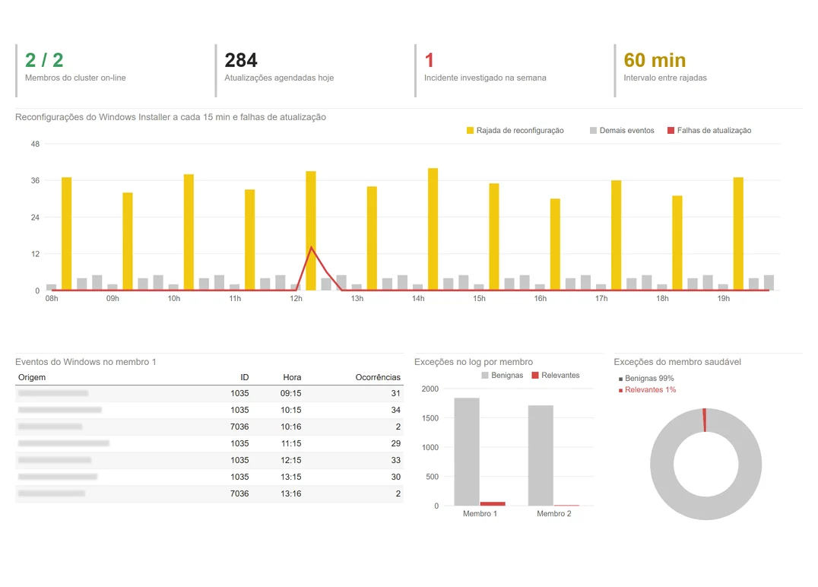Click the '10:16' time cell
This screenshot has height=587, width=818.
290,427
